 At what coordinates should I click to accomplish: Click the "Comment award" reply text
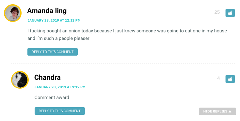52,97
